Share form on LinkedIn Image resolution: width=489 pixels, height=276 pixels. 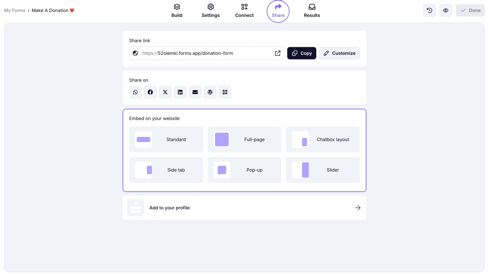[x=180, y=92]
